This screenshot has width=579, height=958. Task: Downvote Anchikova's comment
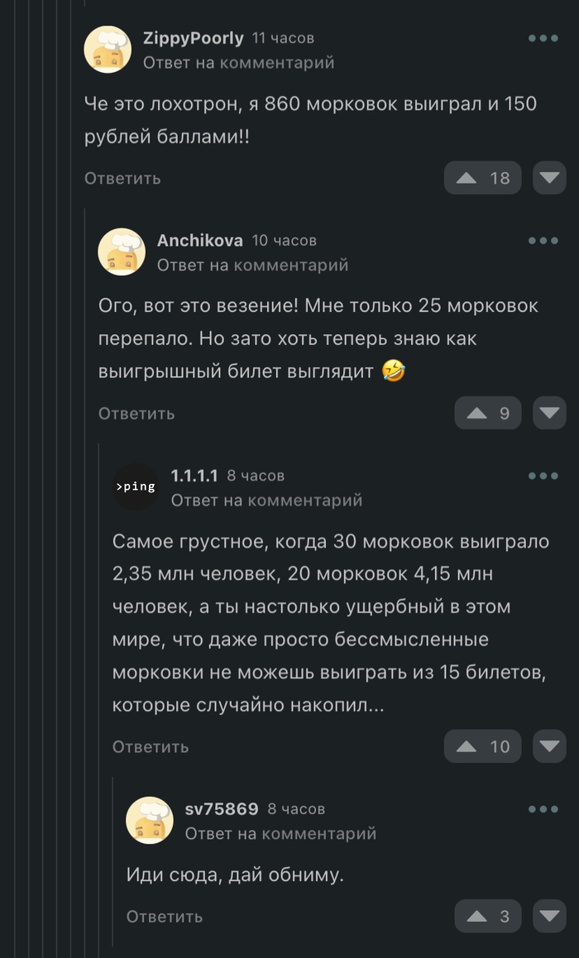coord(549,413)
